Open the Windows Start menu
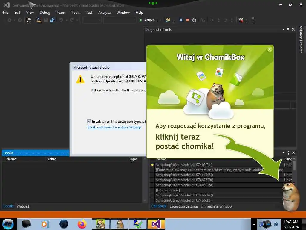 pos(8,224)
